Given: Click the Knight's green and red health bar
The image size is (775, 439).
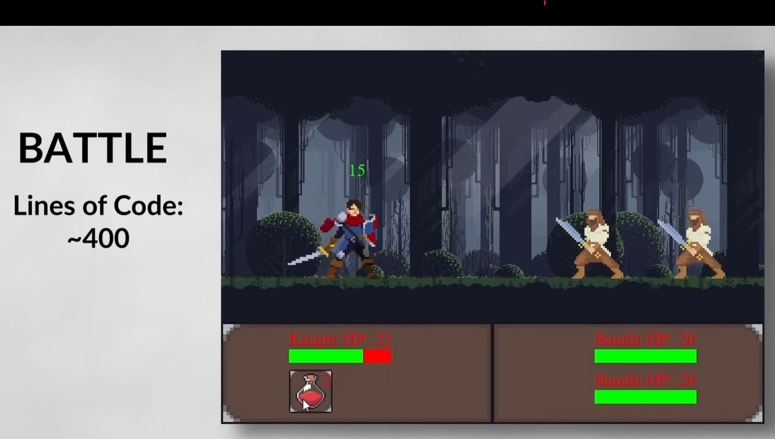Looking at the screenshot, I should click(x=340, y=356).
